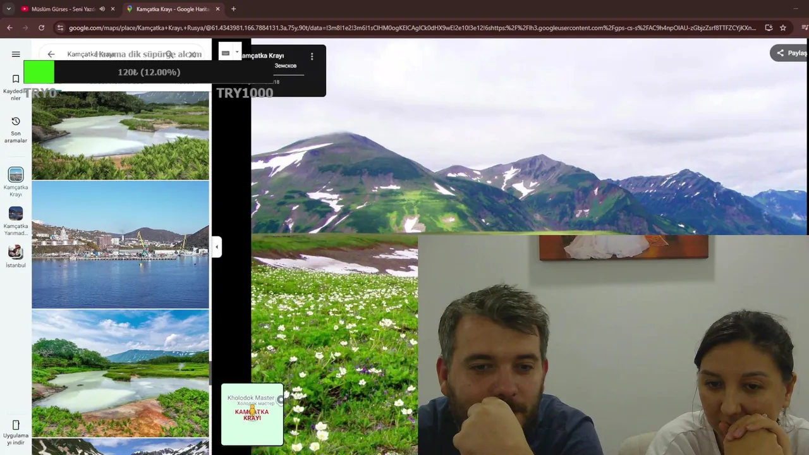View site information icon in address bar

(x=60, y=28)
